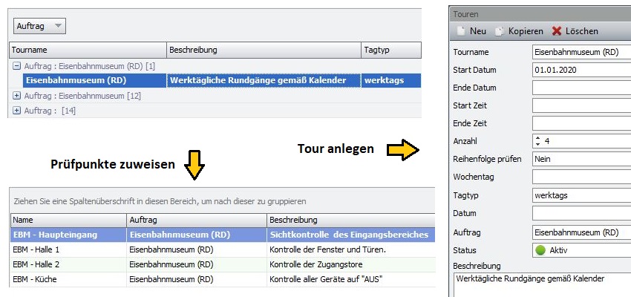The width and height of the screenshot is (631, 297).
Task: Click the Neu document icon in Touren toolbar
Action: point(462,31)
